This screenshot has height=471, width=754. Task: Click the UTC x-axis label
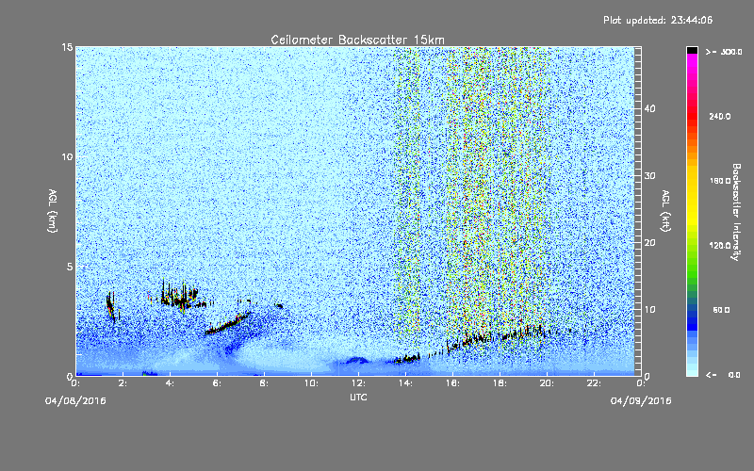(x=358, y=397)
